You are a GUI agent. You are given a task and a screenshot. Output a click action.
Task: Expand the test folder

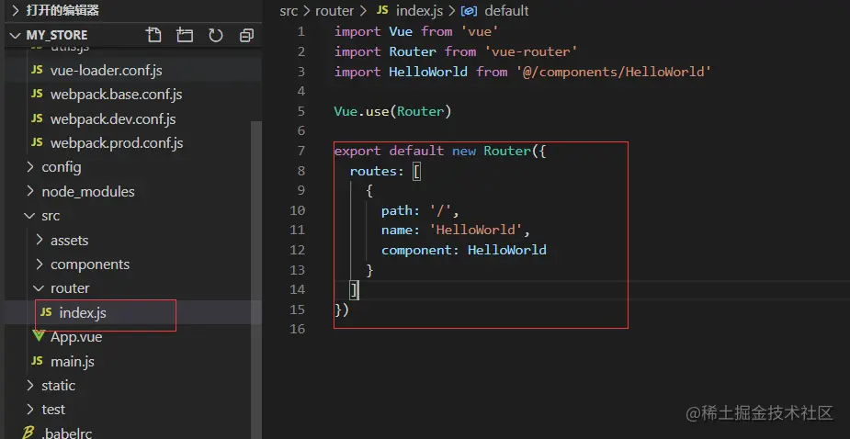(x=29, y=410)
